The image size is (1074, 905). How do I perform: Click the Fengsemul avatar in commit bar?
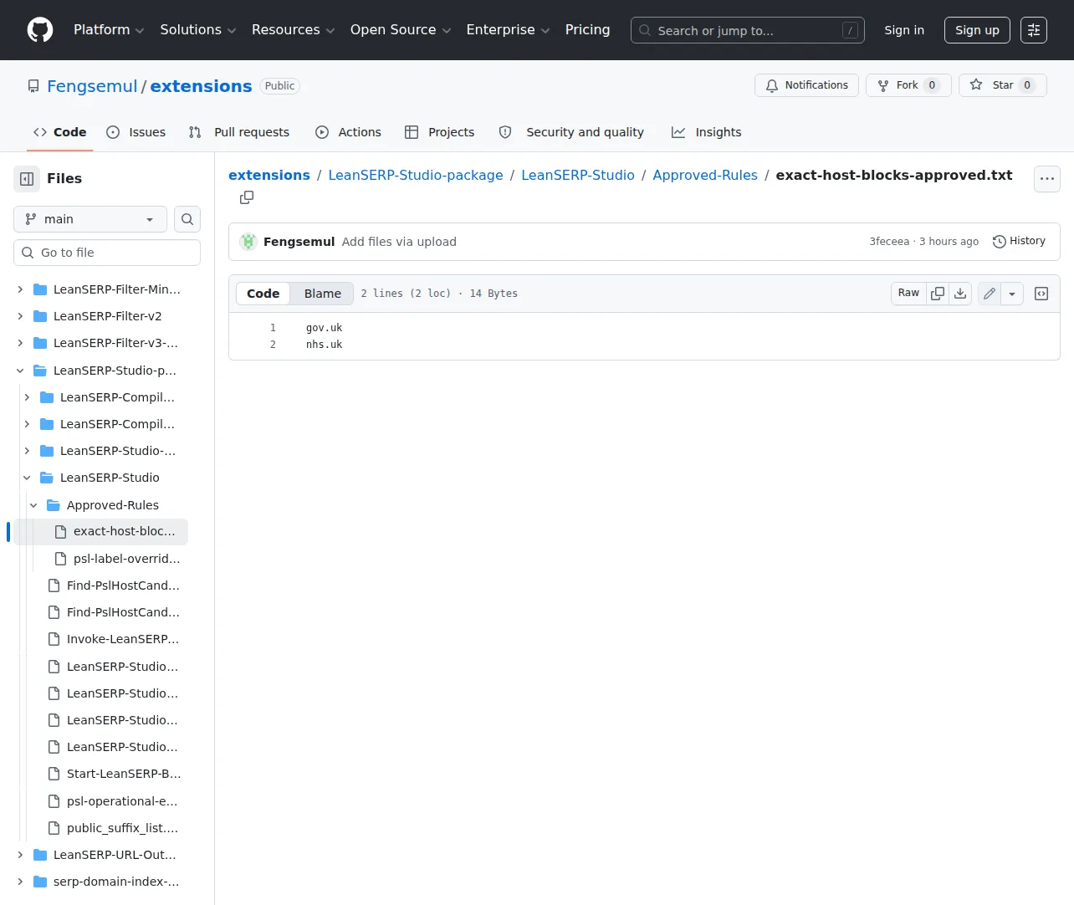click(248, 242)
